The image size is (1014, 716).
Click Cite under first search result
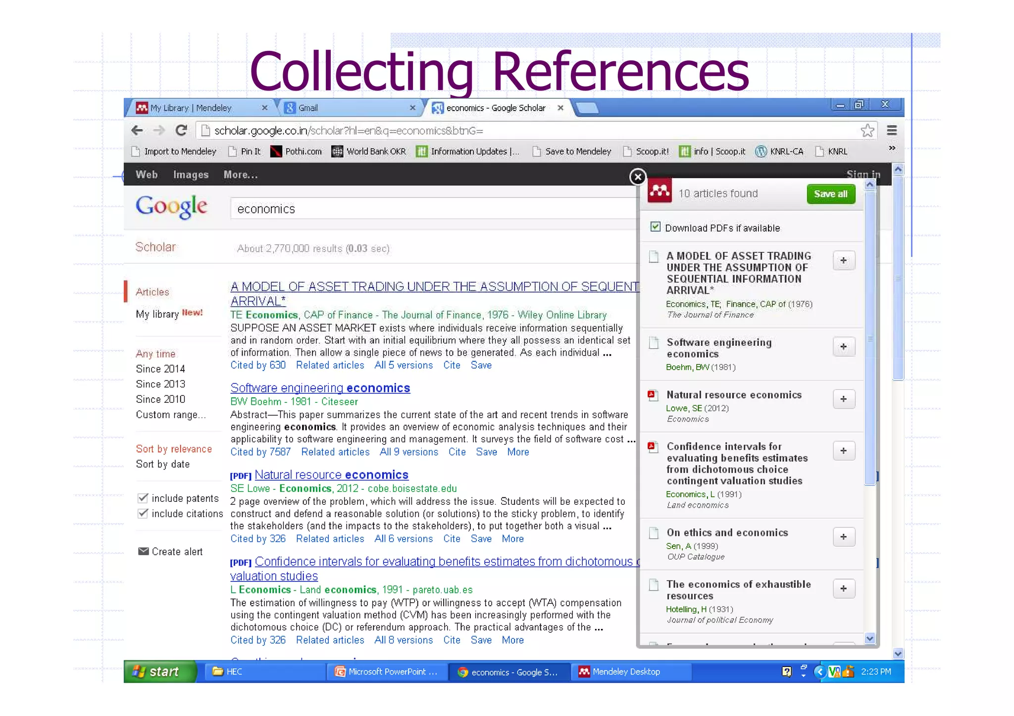click(452, 365)
